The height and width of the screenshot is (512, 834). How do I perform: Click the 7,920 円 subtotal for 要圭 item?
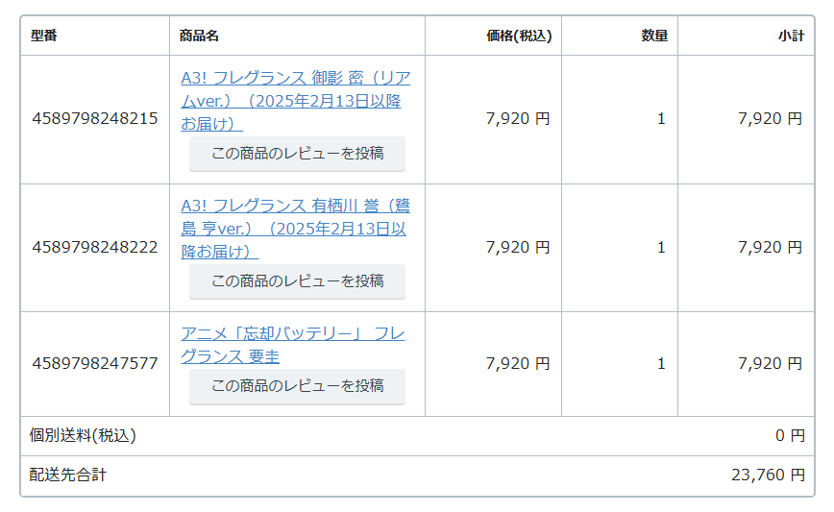click(770, 364)
